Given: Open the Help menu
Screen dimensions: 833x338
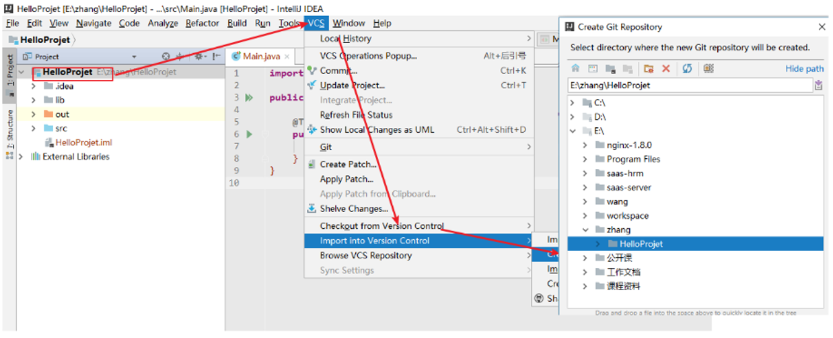Looking at the screenshot, I should pos(382,23).
